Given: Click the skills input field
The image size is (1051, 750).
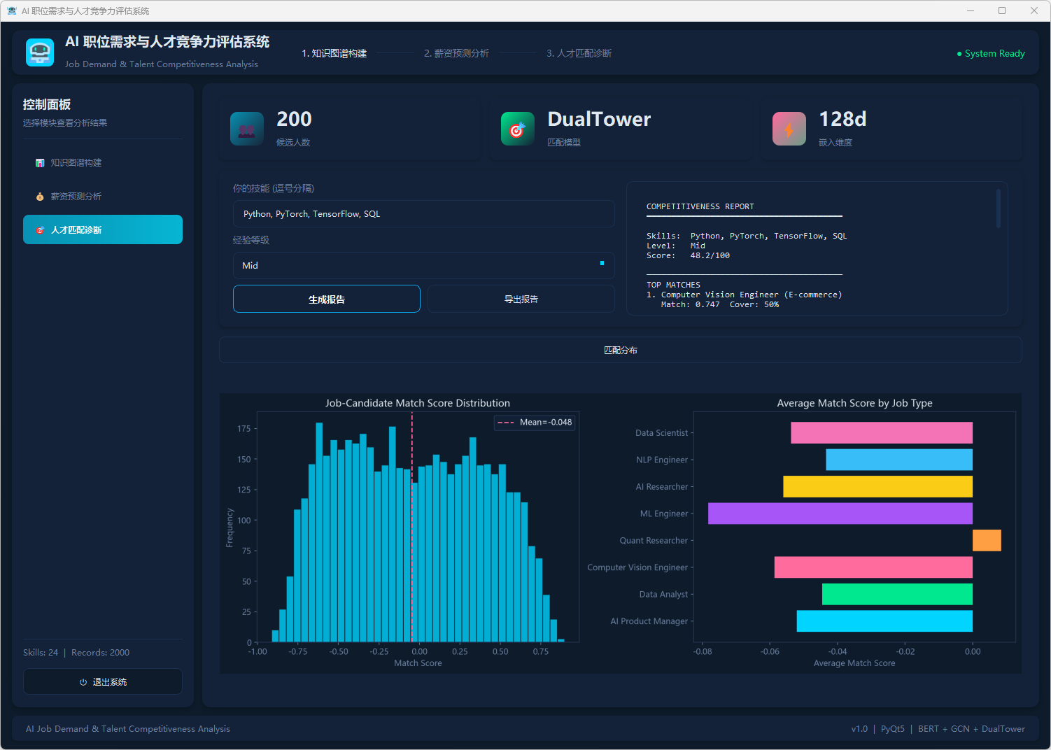Looking at the screenshot, I should click(423, 214).
